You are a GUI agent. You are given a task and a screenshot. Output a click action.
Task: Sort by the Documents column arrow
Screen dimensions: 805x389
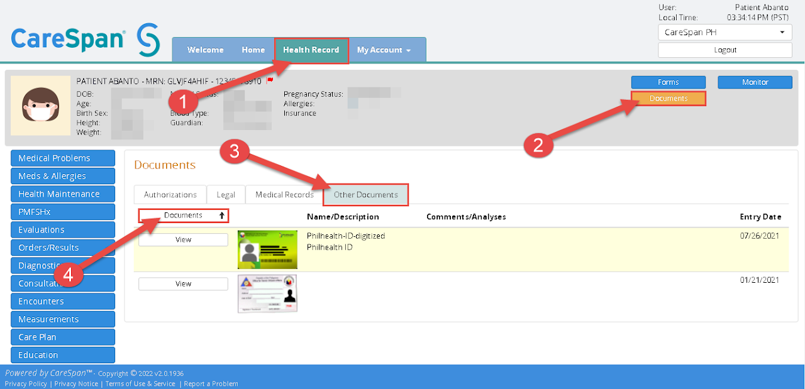click(221, 216)
